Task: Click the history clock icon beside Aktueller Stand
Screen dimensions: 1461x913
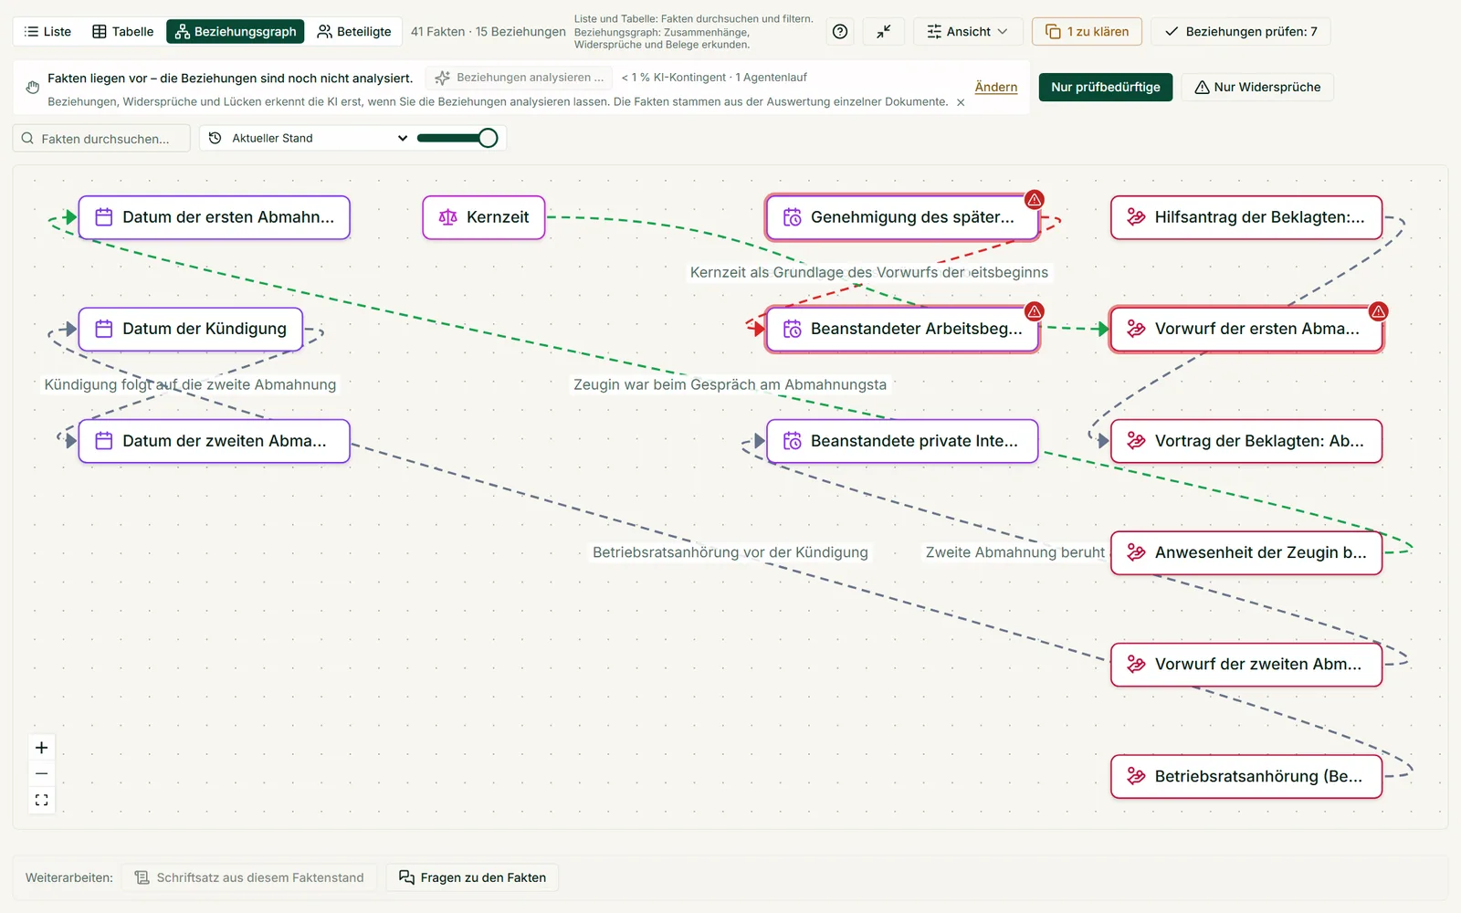Action: 215,138
